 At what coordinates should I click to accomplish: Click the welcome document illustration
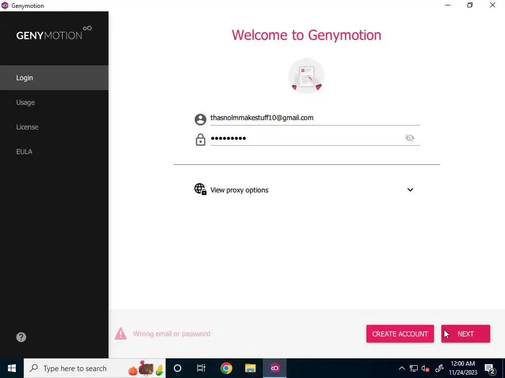[306, 76]
